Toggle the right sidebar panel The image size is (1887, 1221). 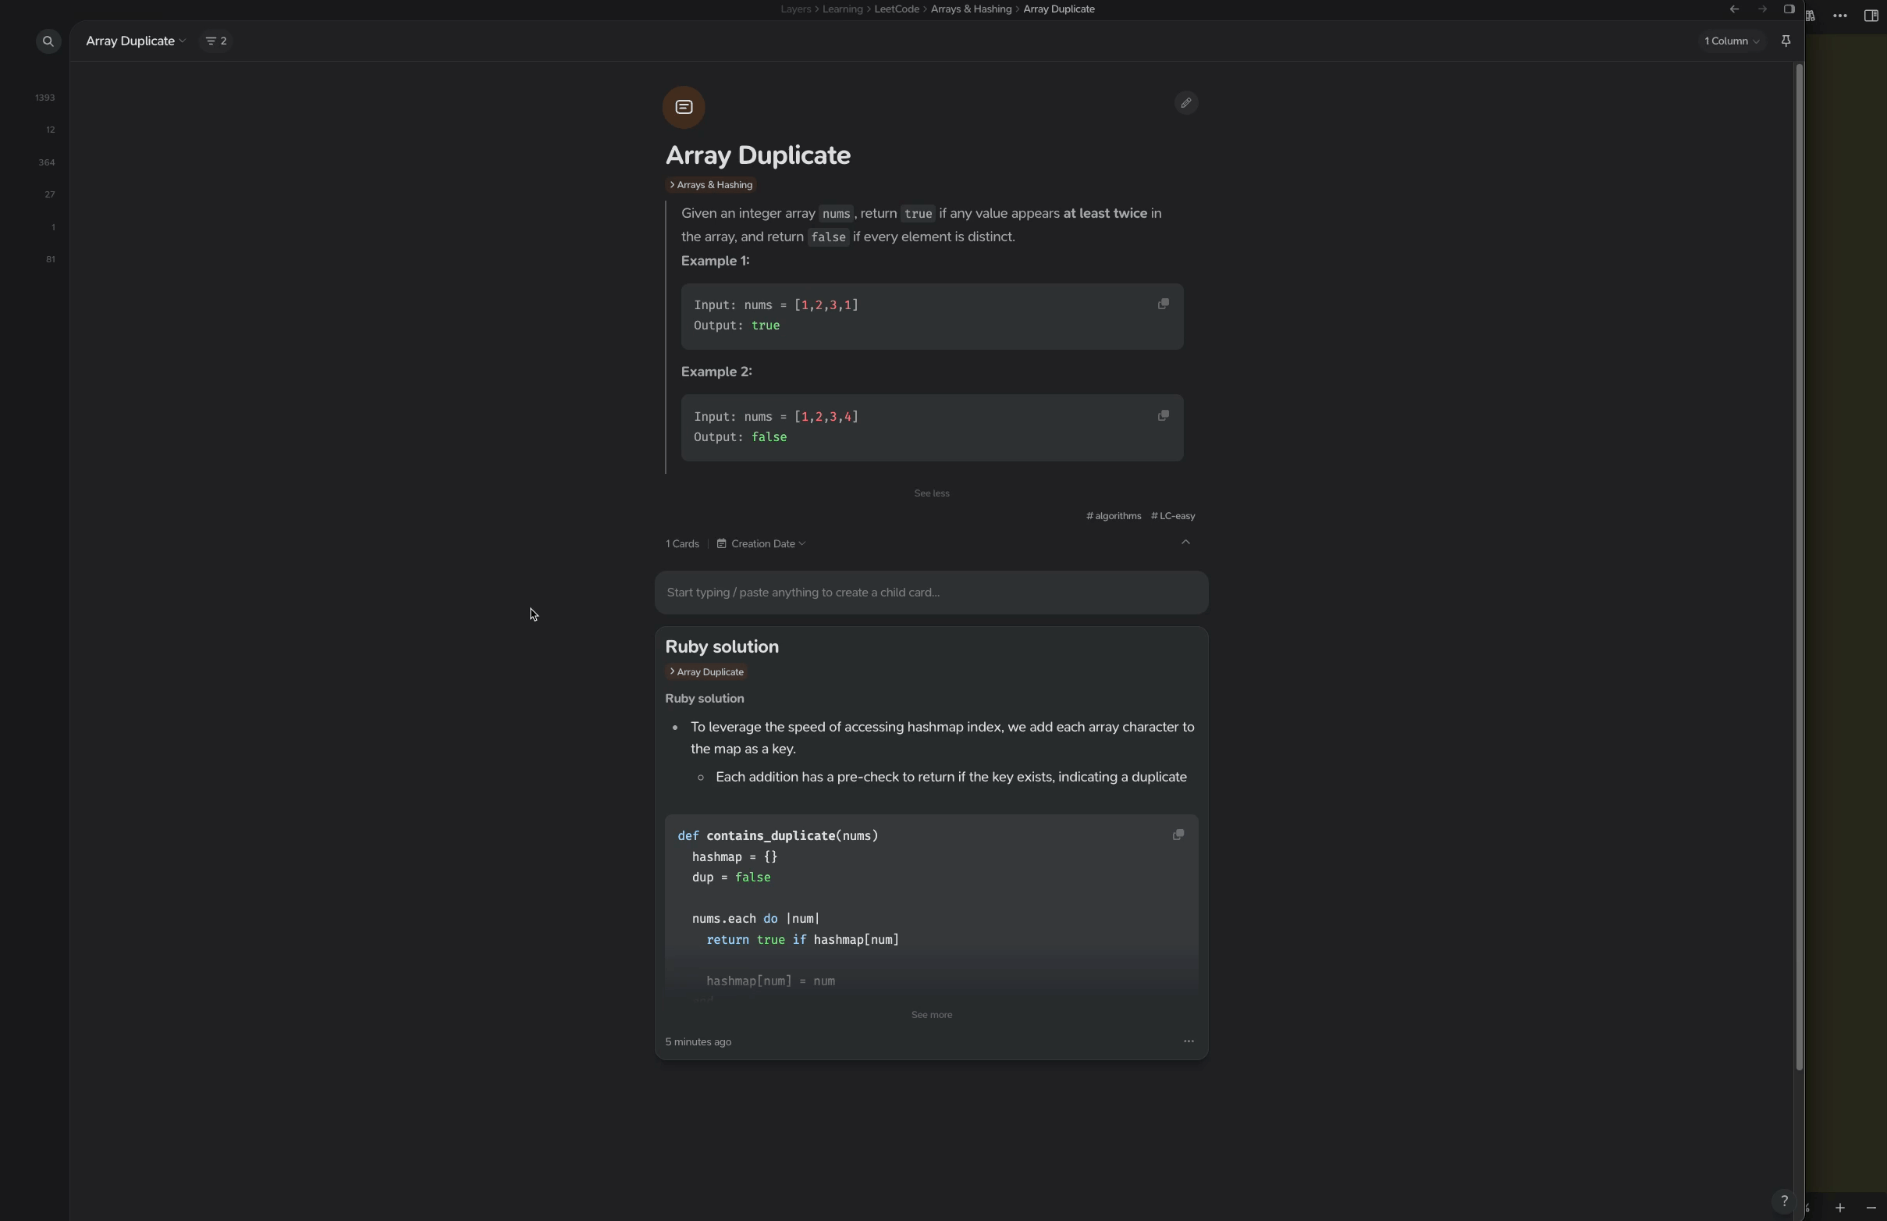[1871, 16]
